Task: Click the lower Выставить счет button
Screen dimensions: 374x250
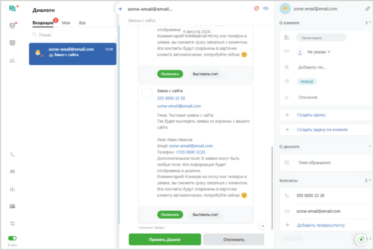Action: (x=205, y=215)
